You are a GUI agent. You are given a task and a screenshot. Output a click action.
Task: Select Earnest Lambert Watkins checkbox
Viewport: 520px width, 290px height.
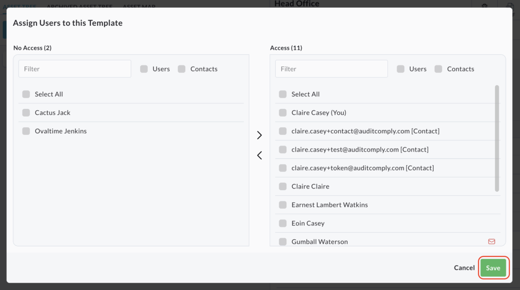[x=283, y=205]
